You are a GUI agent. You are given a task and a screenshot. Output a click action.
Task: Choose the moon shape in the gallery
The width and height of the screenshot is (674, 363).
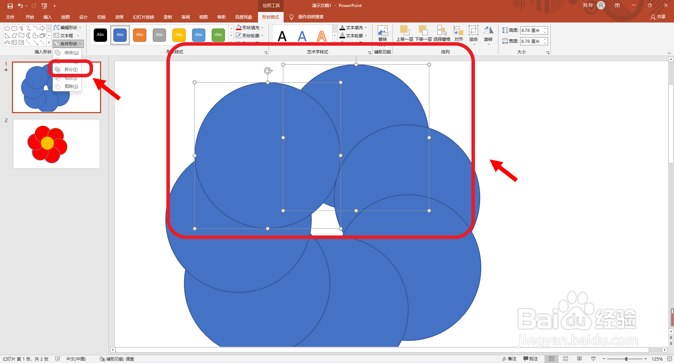click(28, 35)
